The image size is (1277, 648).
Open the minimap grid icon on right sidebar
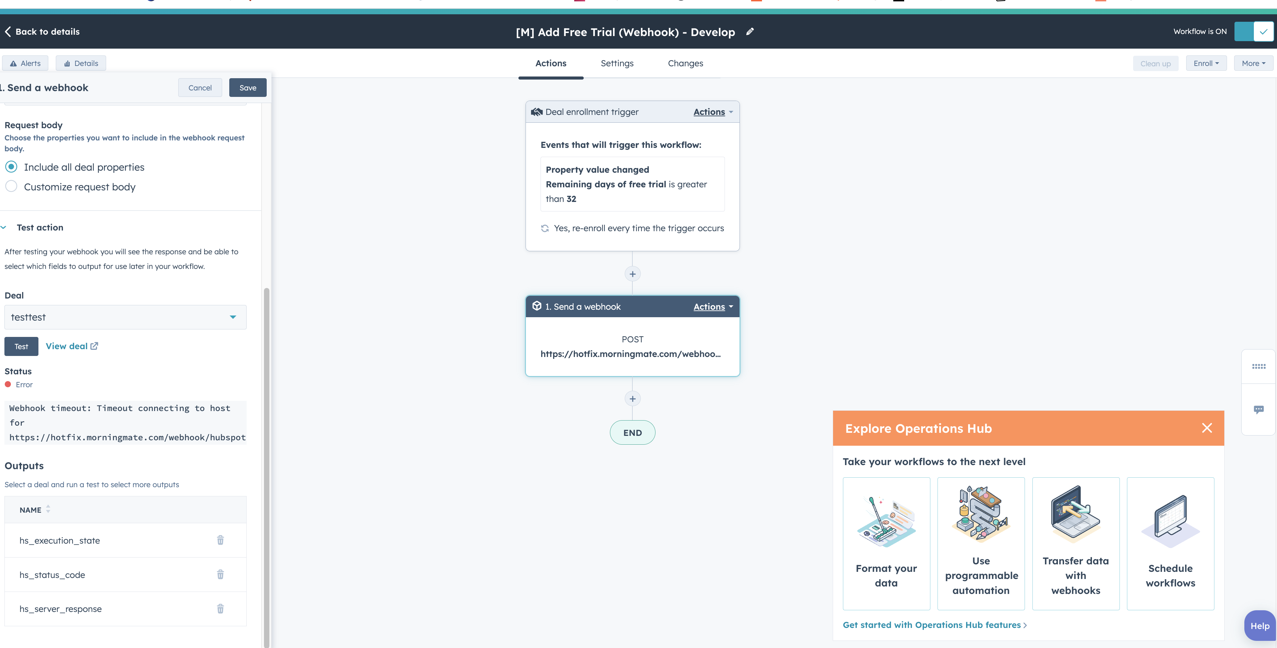(1259, 366)
